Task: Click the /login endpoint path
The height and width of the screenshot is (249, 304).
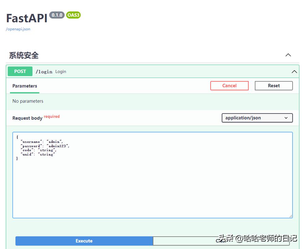Action: 44,72
